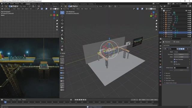Select the Annotate tool
The width and height of the screenshot is (192, 108).
click(x=62, y=35)
